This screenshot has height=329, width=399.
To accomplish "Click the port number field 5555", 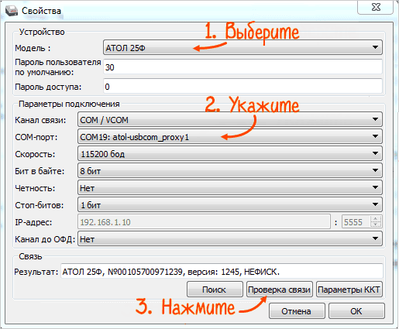I will [x=356, y=221].
